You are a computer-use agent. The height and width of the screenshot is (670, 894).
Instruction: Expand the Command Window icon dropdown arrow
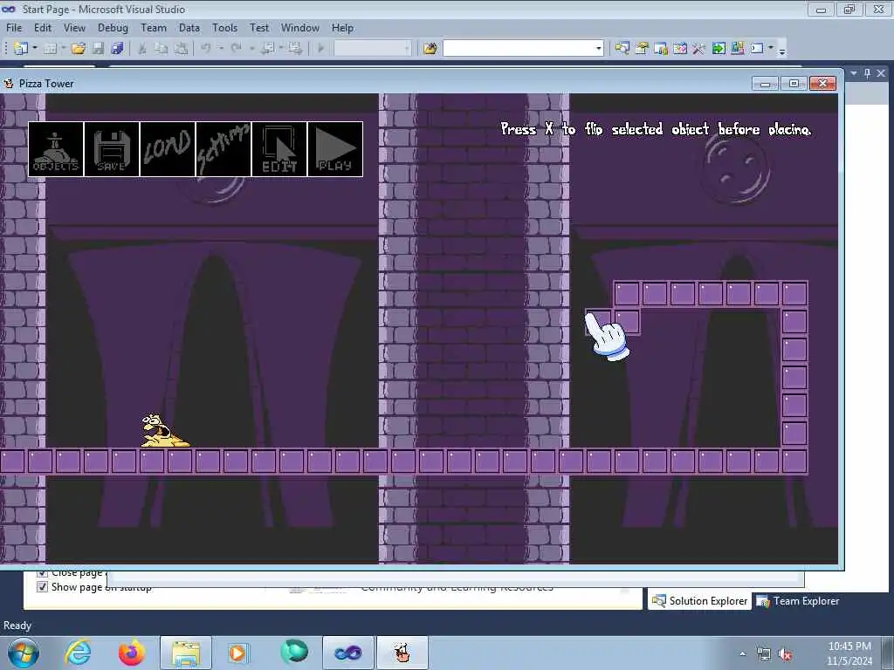(x=771, y=49)
